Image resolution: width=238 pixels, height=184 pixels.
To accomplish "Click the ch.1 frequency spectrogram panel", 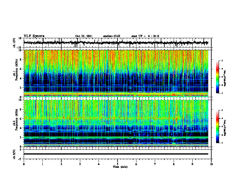I will tap(116, 73).
